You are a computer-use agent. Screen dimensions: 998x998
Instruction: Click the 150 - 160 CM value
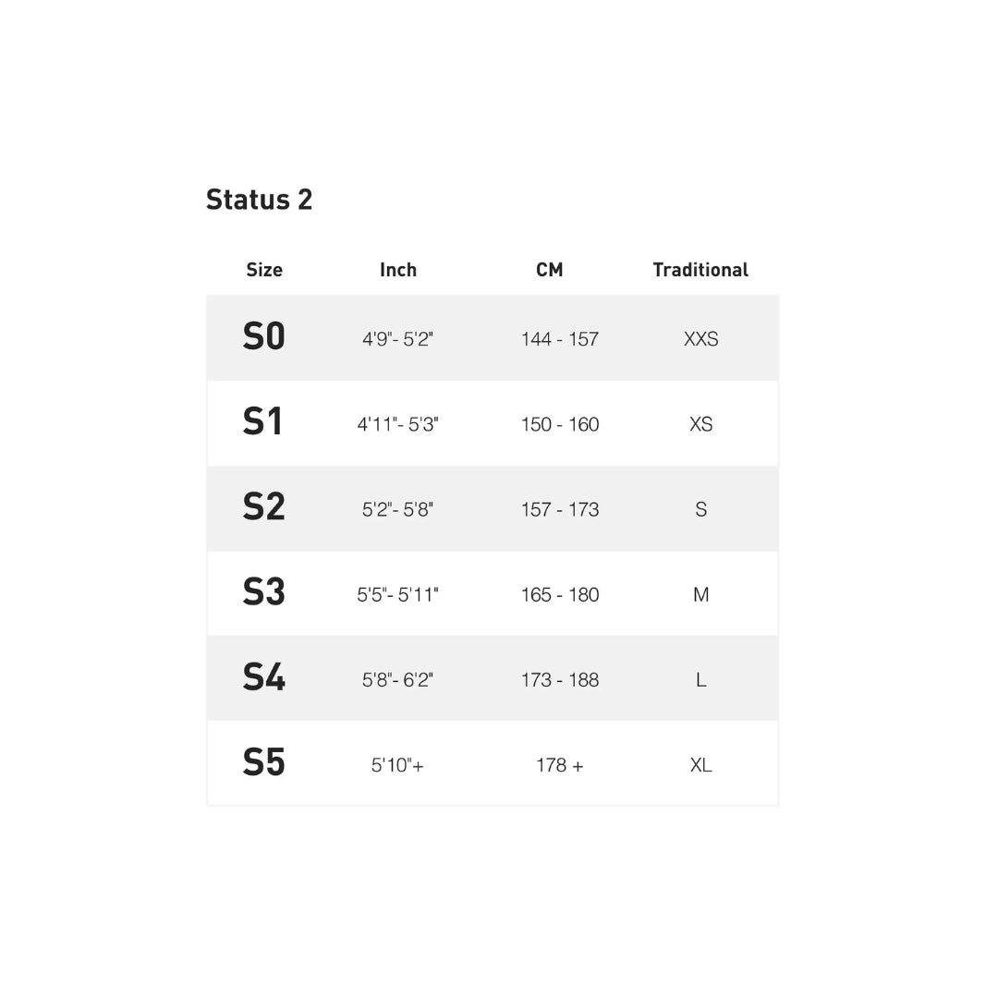click(560, 424)
